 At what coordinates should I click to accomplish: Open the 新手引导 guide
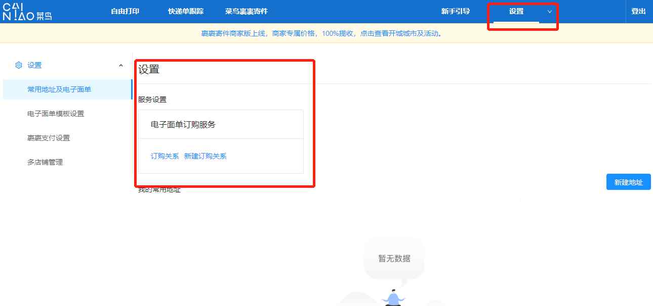pyautogui.click(x=456, y=11)
